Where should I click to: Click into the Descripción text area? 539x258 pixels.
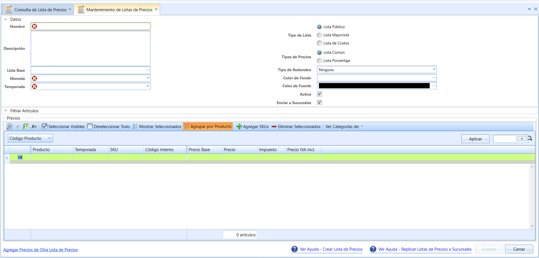(90, 48)
